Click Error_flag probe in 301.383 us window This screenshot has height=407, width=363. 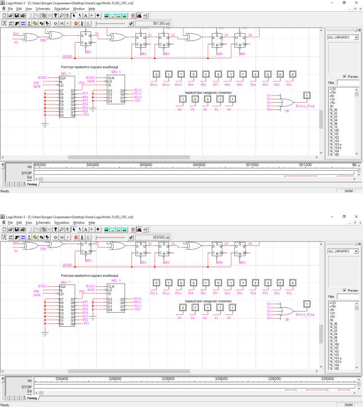point(307,95)
